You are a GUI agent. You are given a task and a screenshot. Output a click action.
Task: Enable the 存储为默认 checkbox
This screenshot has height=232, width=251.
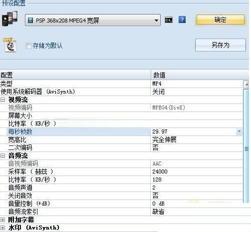(28, 45)
